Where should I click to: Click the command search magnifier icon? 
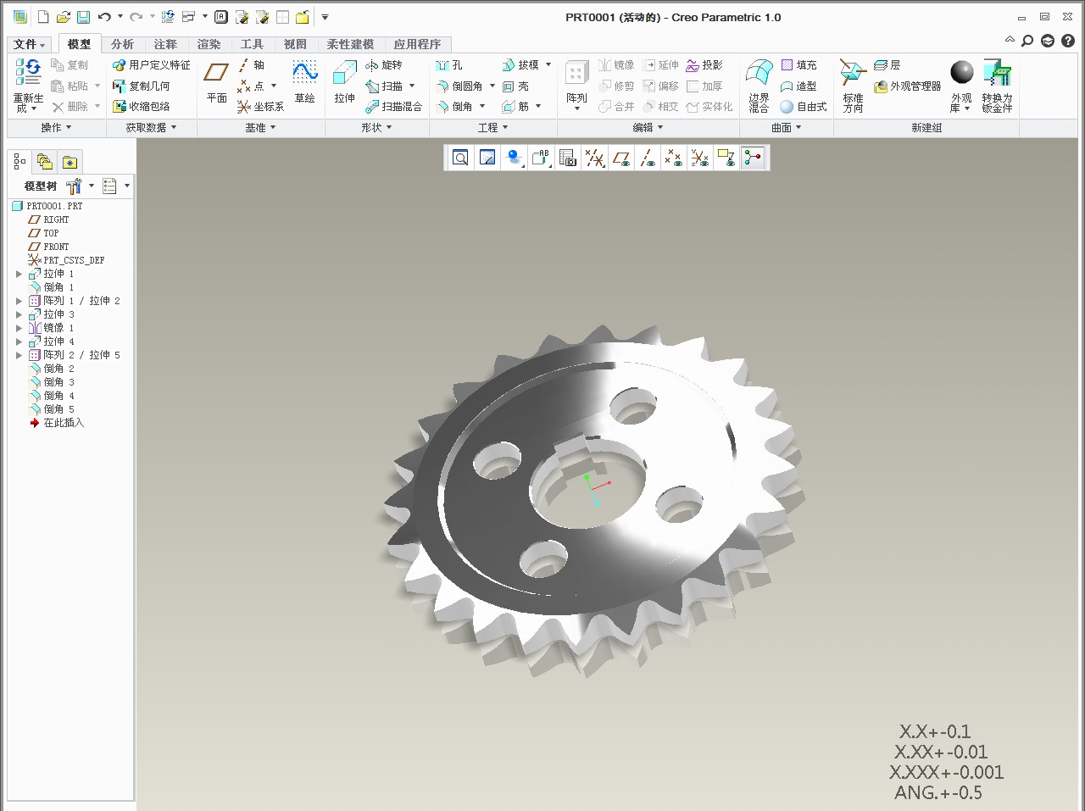pyautogui.click(x=1027, y=41)
